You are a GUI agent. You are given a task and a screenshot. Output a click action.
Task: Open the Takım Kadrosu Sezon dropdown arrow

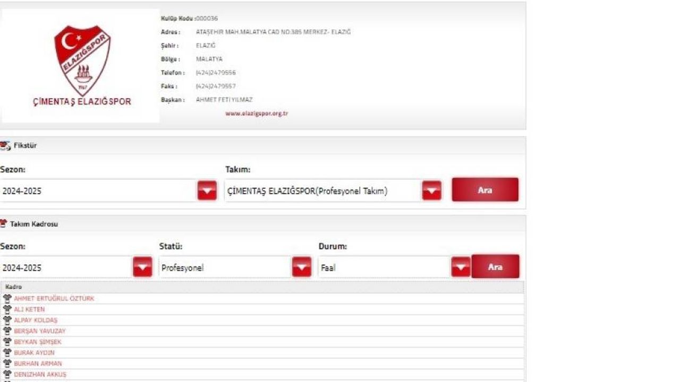tap(142, 267)
